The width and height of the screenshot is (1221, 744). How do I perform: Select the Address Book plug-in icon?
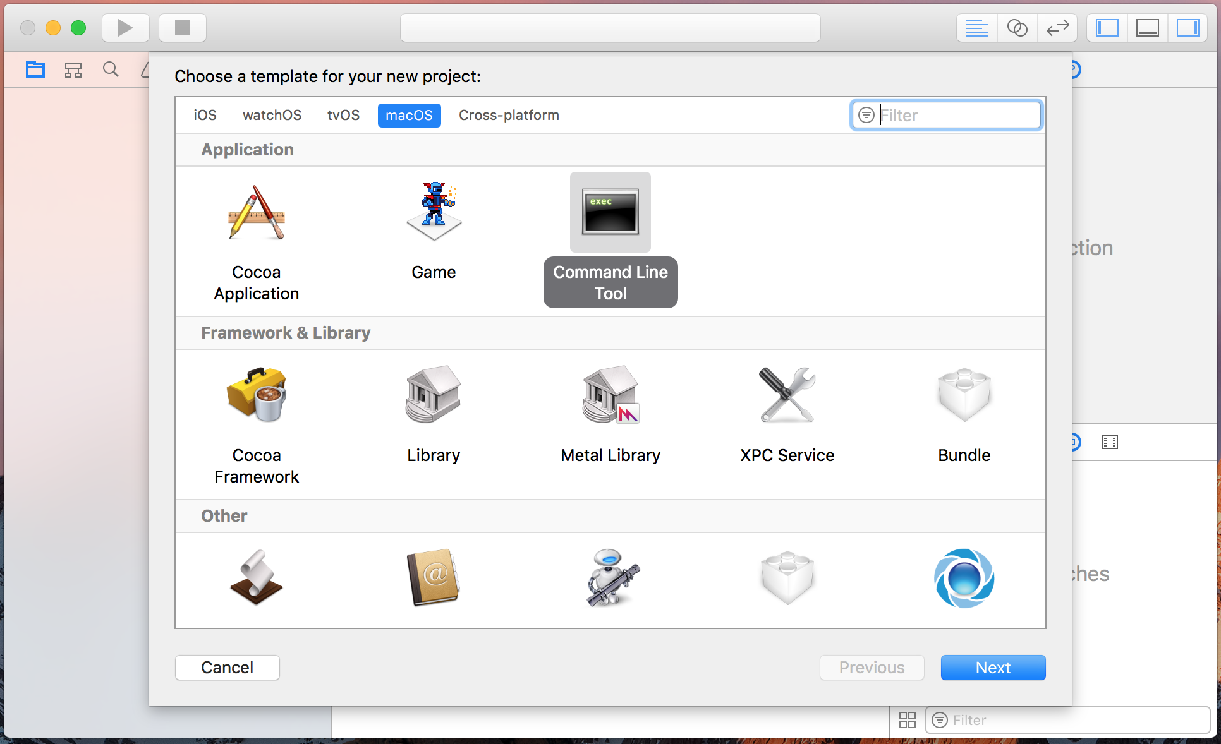pos(434,578)
